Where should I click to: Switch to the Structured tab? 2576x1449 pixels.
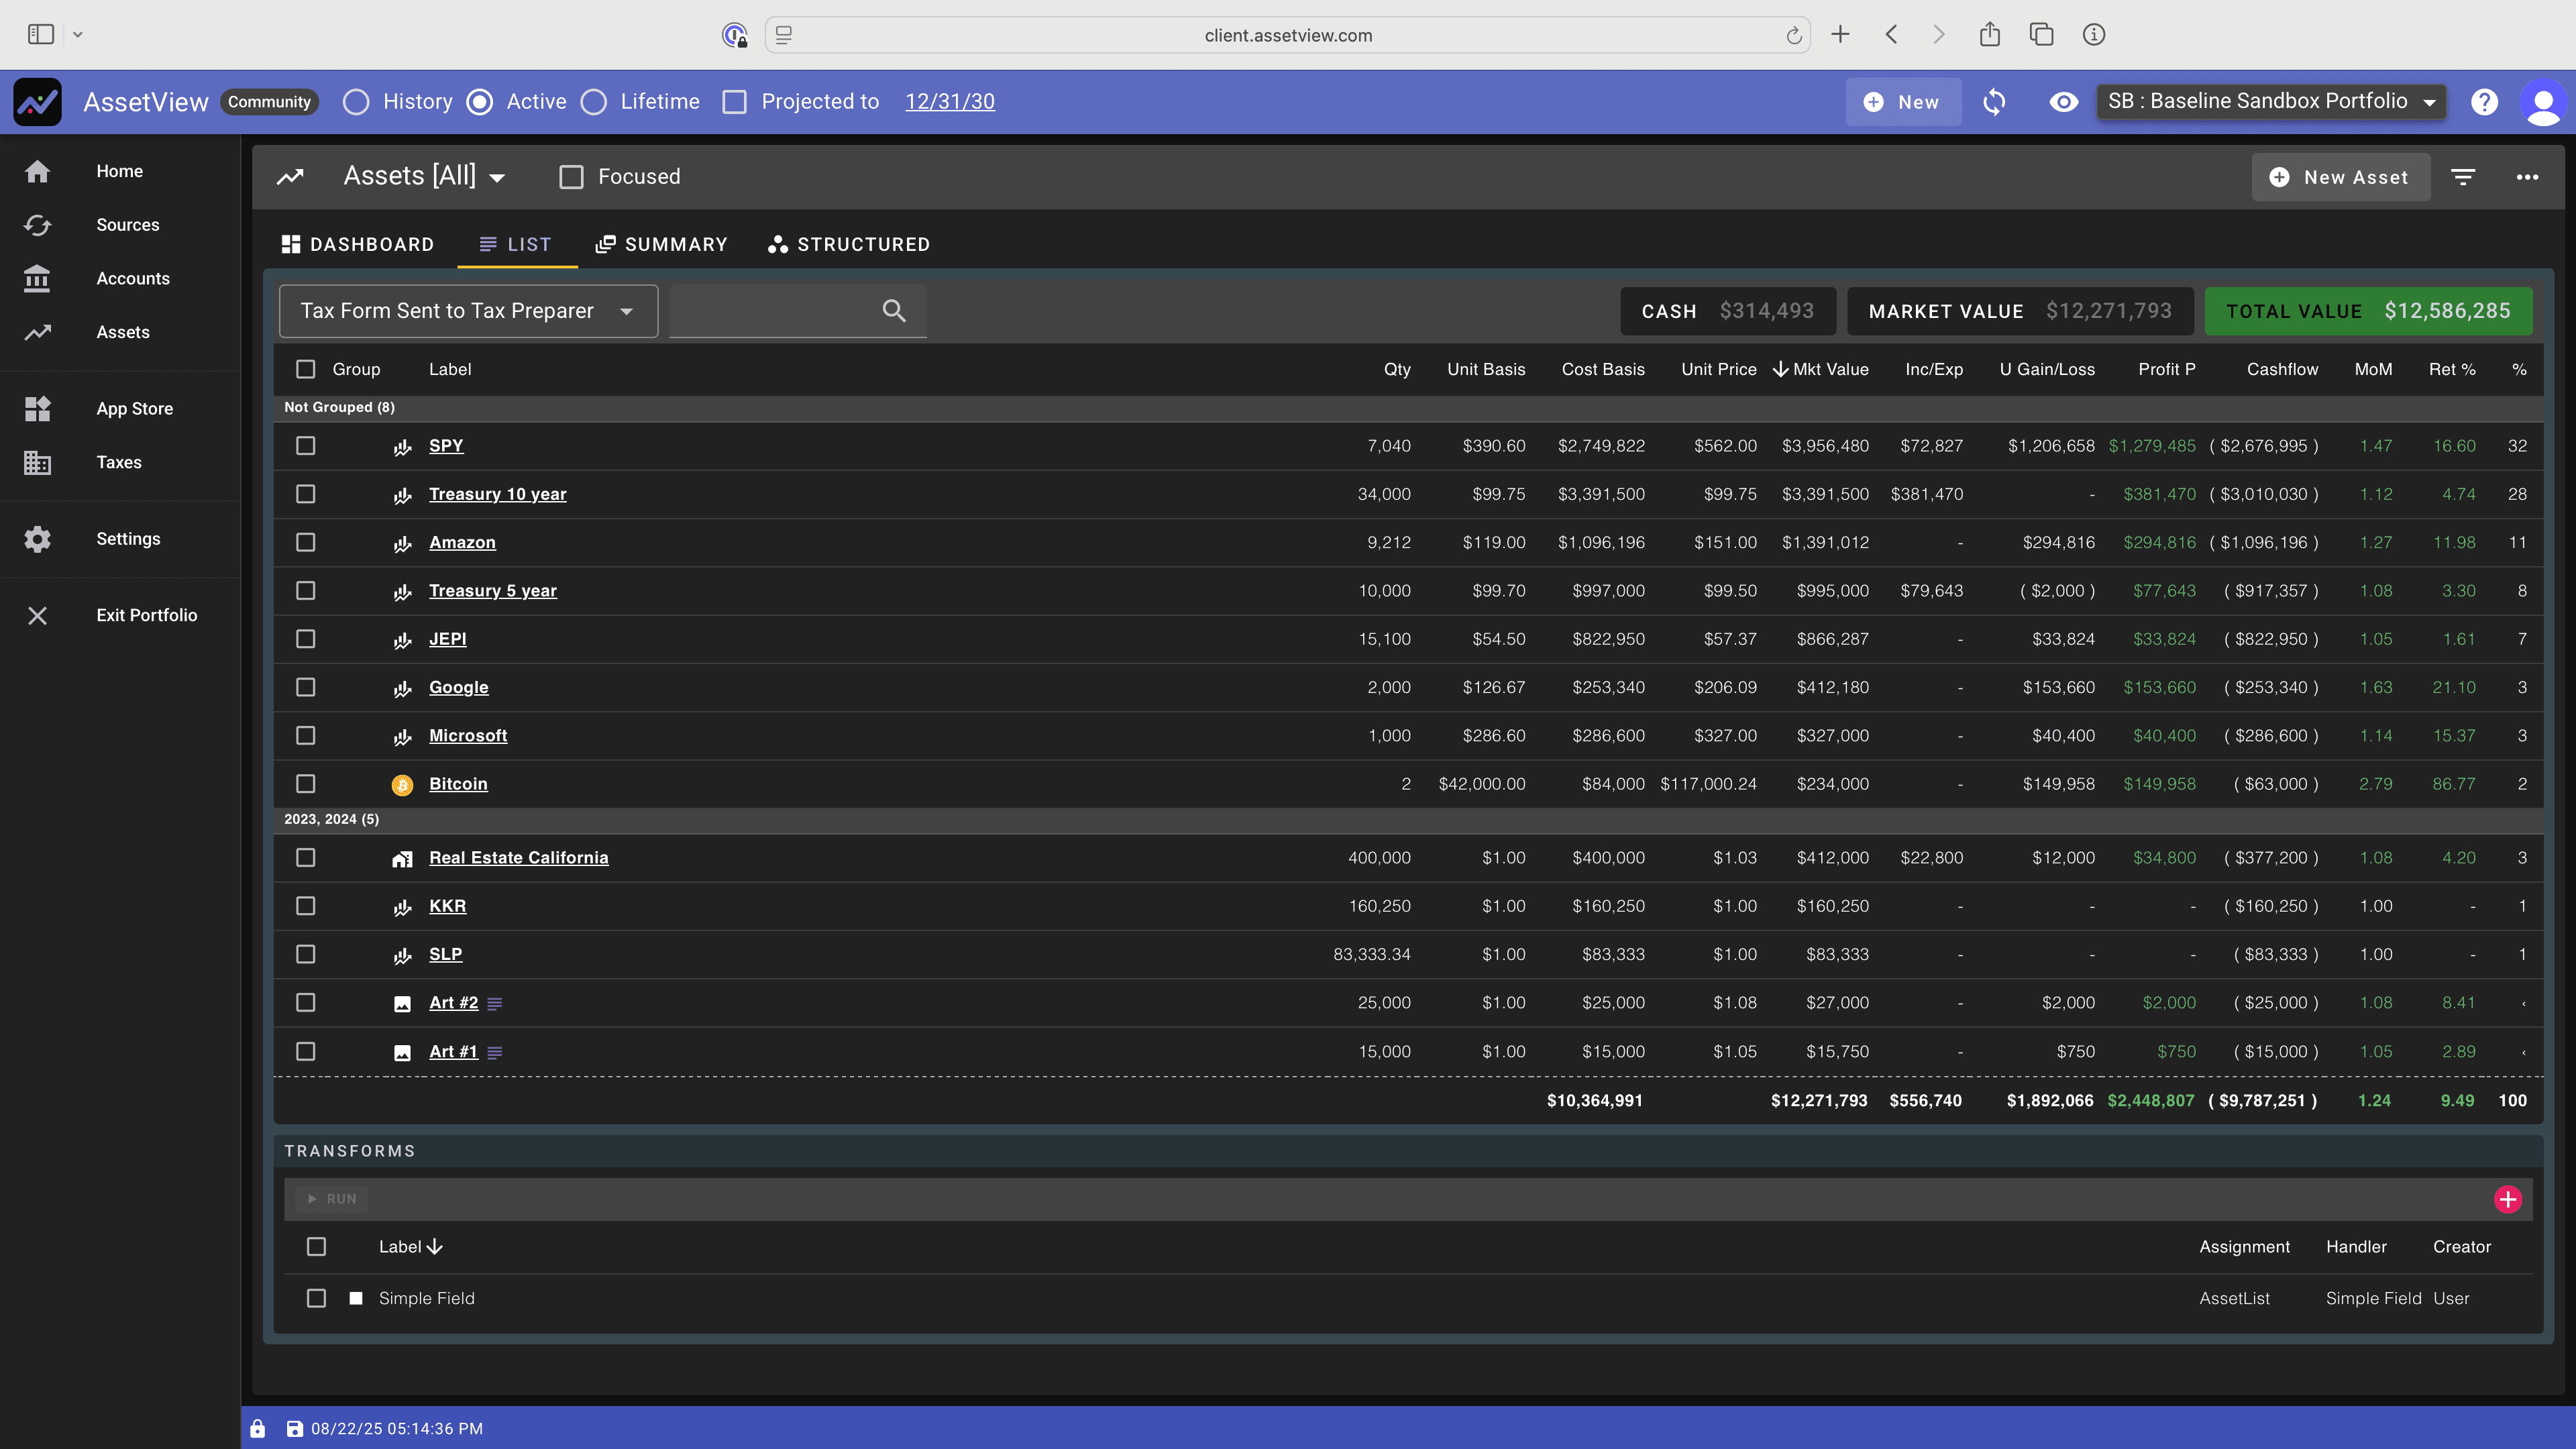coord(848,244)
